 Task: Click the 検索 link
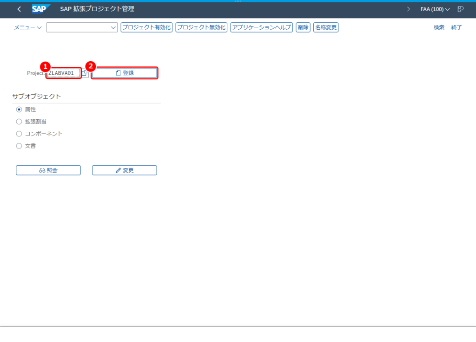point(439,27)
